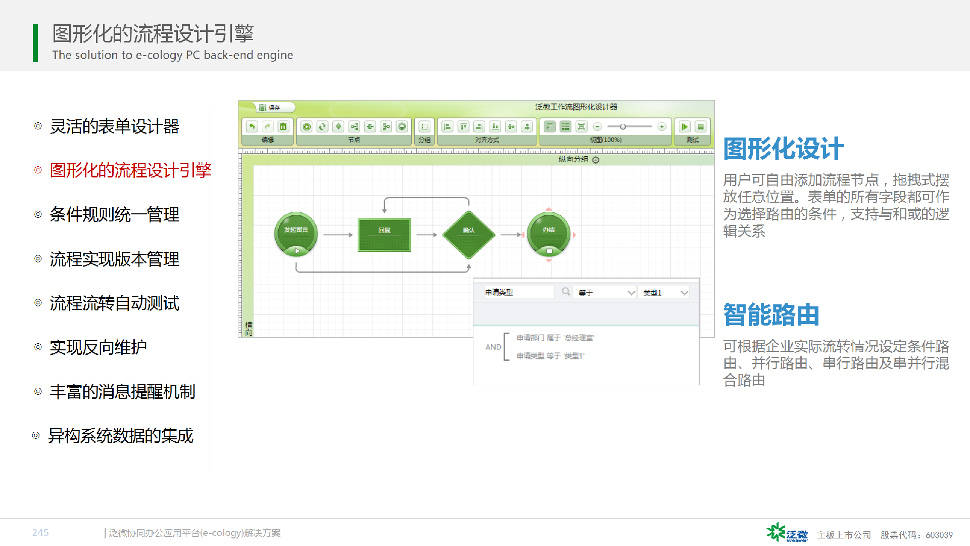Open 丰富的消息提醒机制 in the left list
The height and width of the screenshot is (546, 970).
(122, 392)
